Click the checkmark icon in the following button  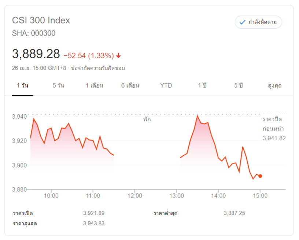[x=242, y=22]
